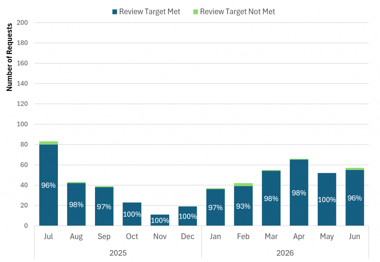Click the 60 y-axis value
380x262 pixels.
point(24,165)
